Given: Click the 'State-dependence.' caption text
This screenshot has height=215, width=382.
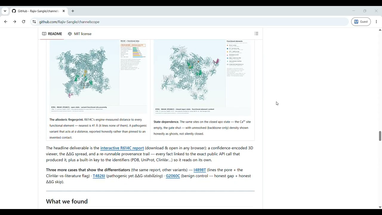Looking at the screenshot, I should click(166, 122).
